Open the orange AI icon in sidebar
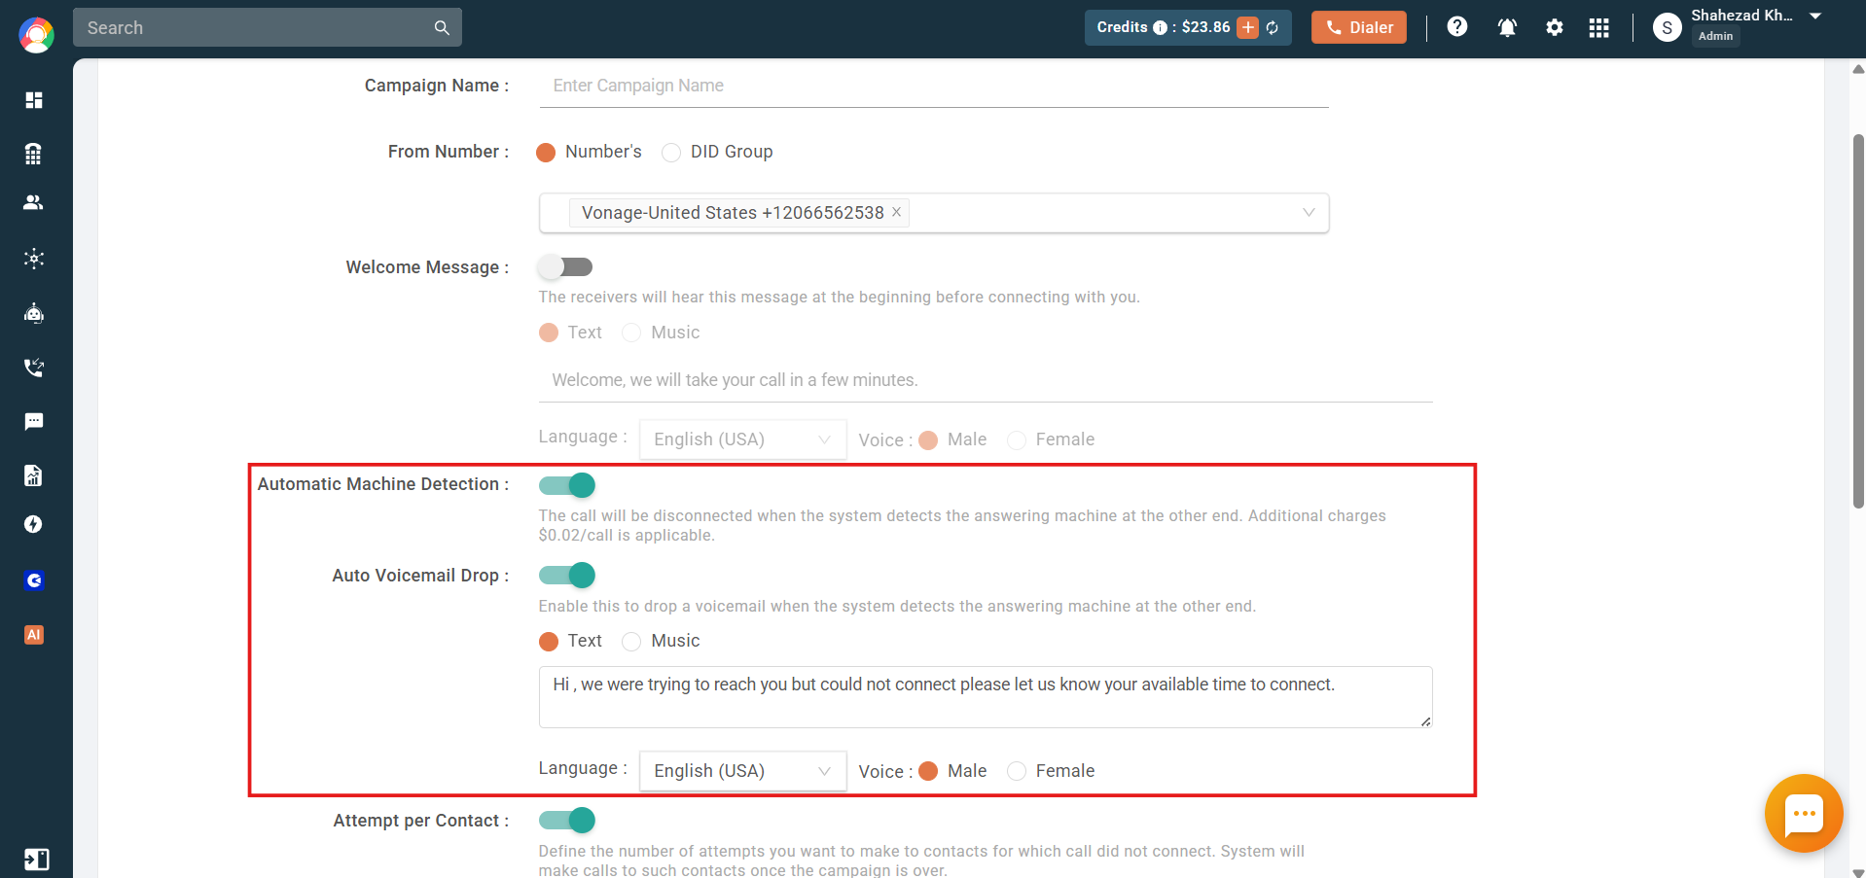 [34, 635]
